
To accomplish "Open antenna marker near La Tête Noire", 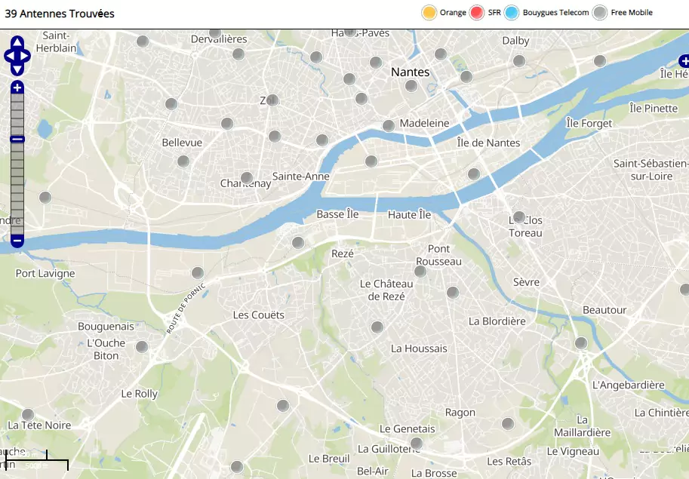I will [x=28, y=414].
